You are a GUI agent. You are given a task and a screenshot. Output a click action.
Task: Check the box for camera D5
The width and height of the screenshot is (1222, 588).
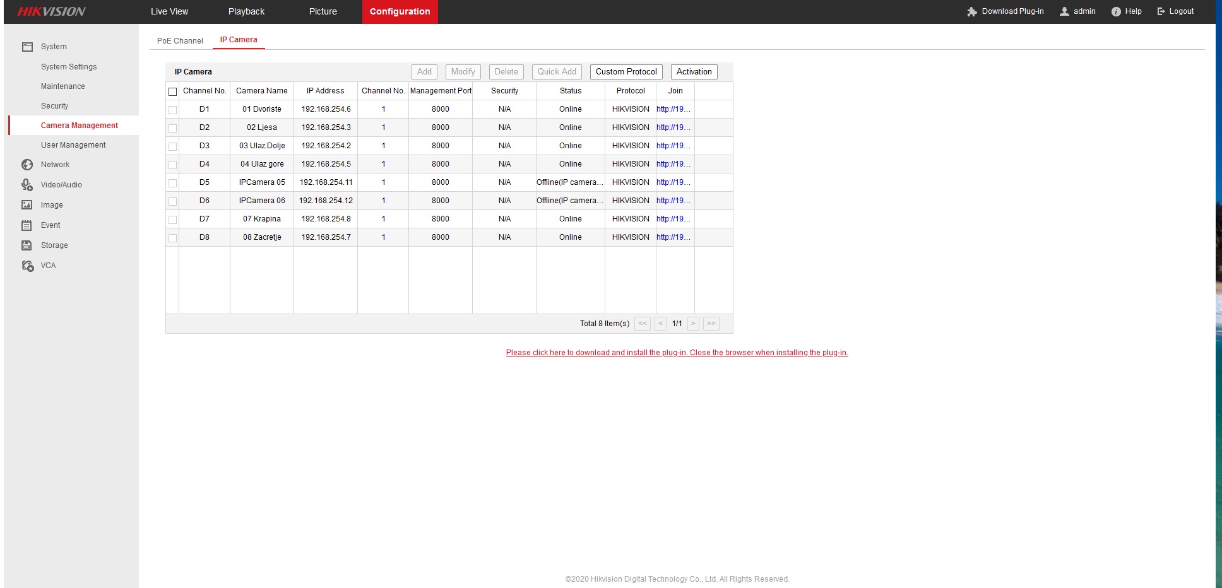pyautogui.click(x=172, y=183)
